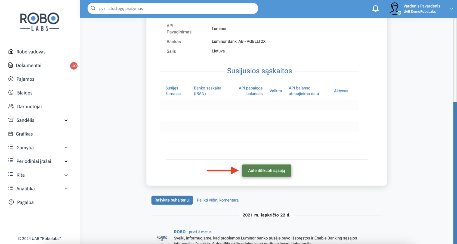
Task: Click the page vertical scrollbar
Action: [455, 173]
